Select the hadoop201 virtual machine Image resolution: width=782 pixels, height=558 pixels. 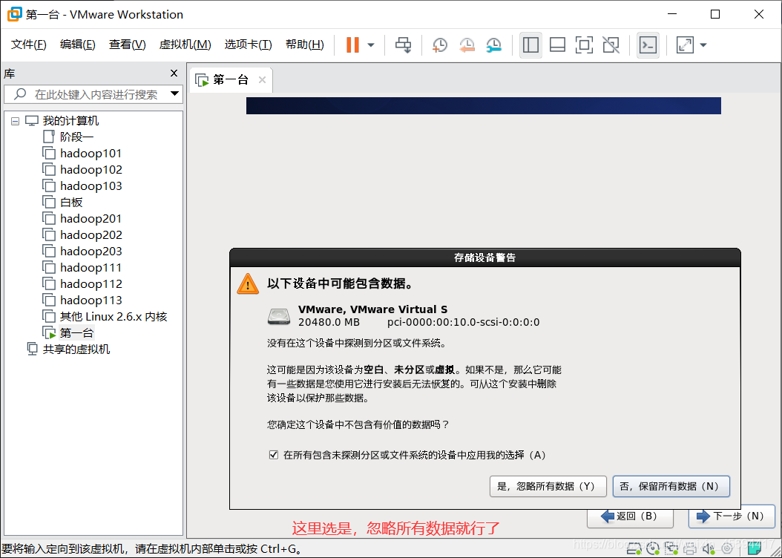coord(91,218)
